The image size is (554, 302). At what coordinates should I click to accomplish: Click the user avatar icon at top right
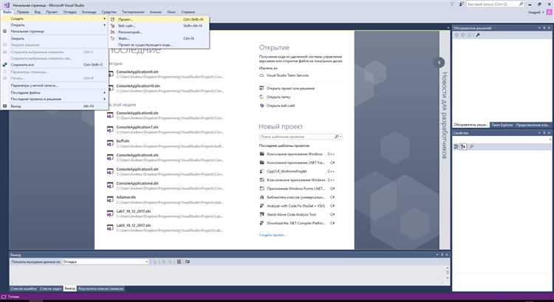click(x=550, y=12)
